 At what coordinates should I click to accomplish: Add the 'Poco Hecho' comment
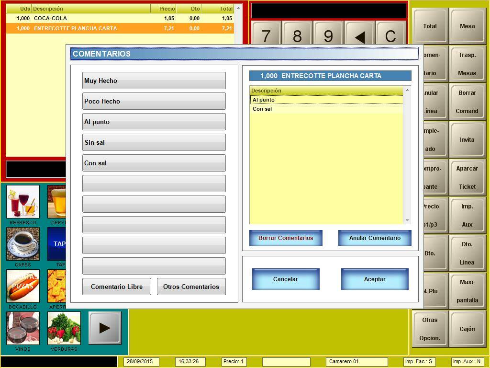pyautogui.click(x=154, y=101)
